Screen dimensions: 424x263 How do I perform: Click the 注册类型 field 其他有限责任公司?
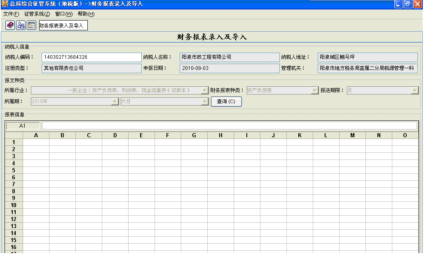[91, 68]
